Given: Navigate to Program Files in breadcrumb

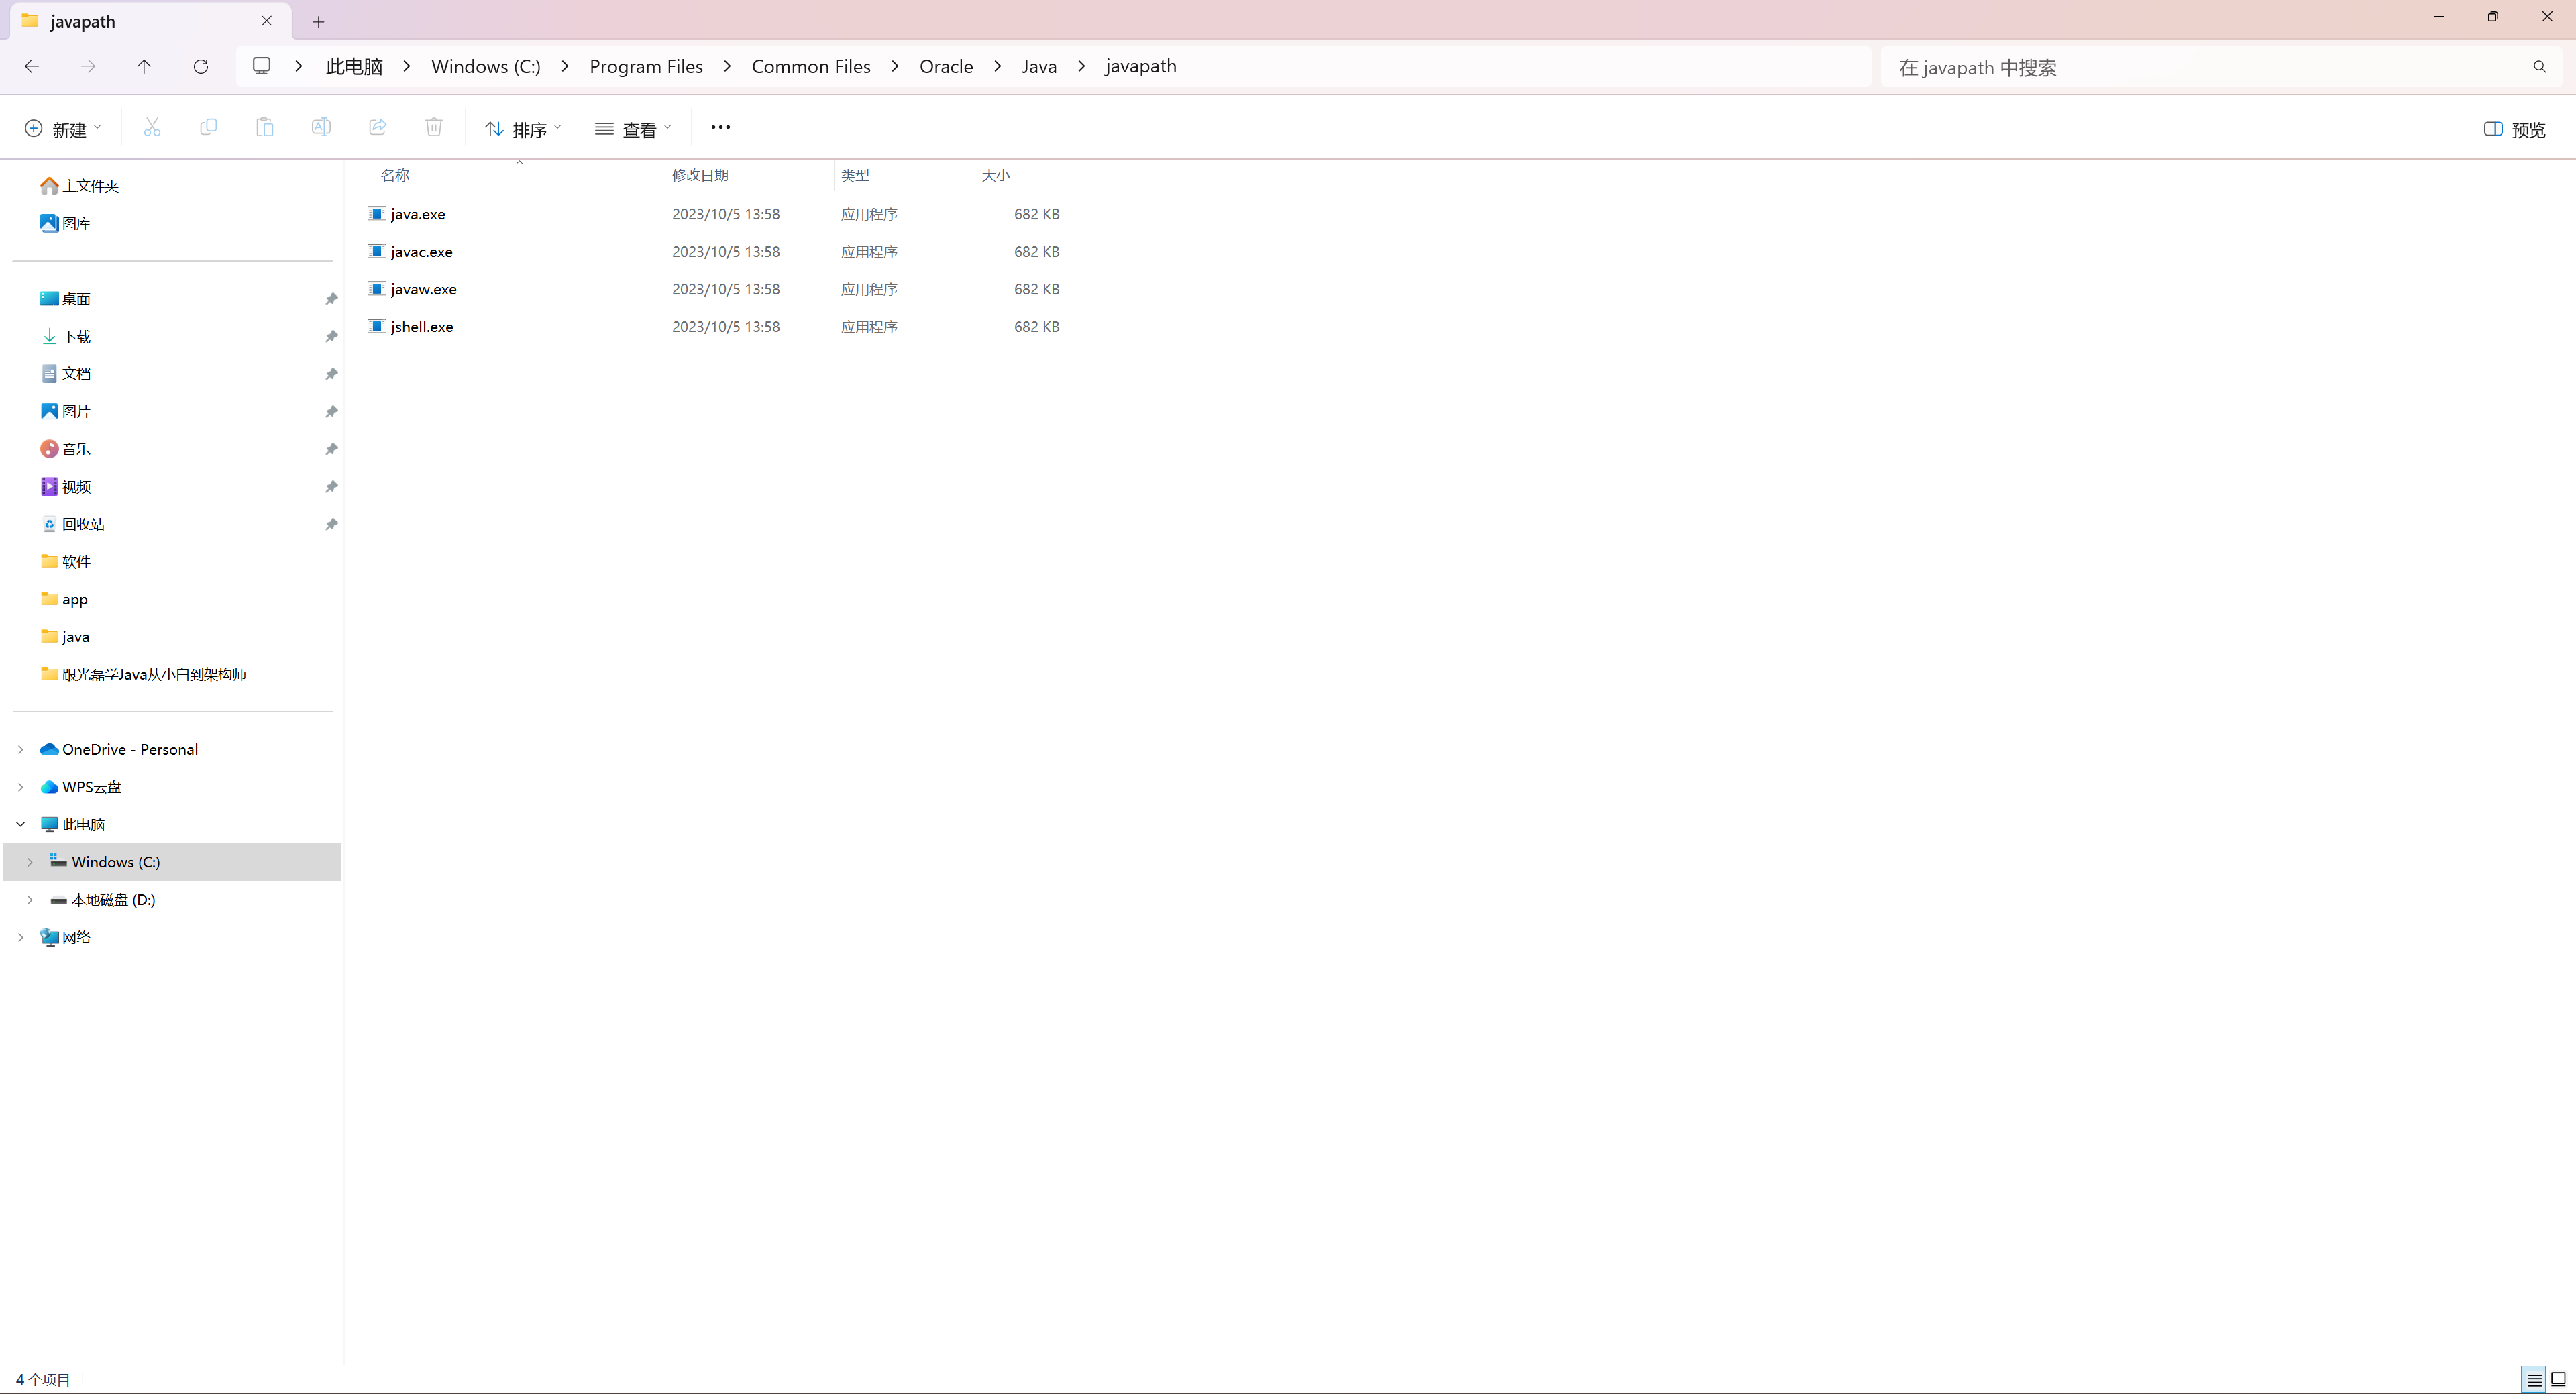Looking at the screenshot, I should pyautogui.click(x=646, y=66).
